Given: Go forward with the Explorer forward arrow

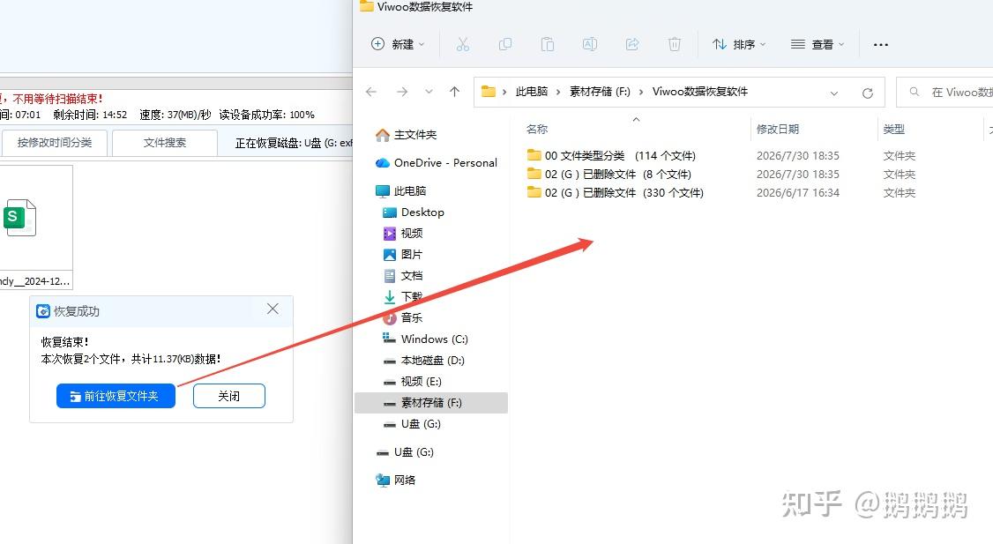Looking at the screenshot, I should click(x=402, y=92).
